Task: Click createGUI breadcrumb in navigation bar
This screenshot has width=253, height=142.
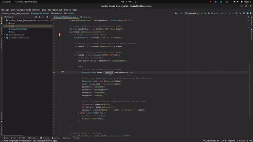Action: point(57,13)
